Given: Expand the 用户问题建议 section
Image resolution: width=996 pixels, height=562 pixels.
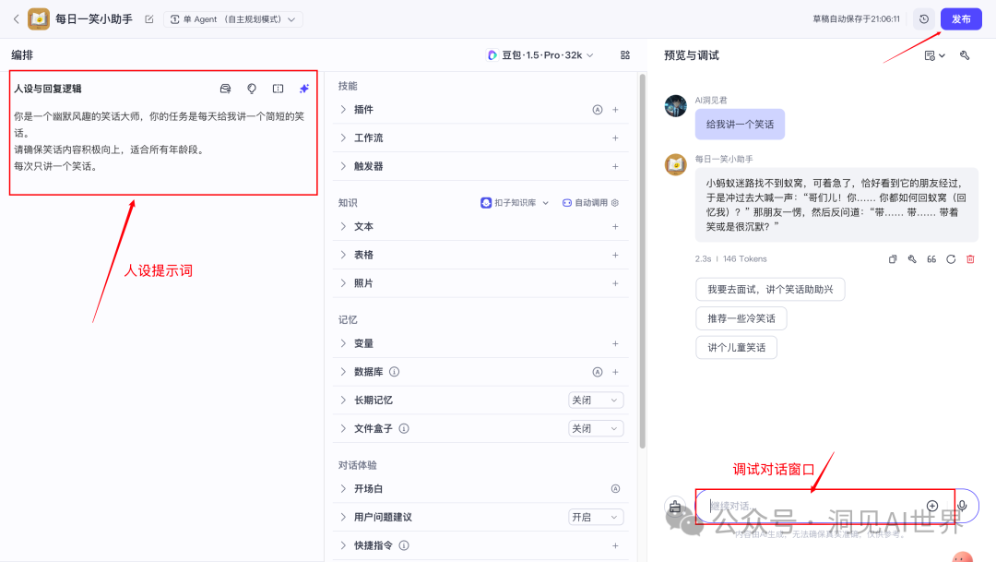Looking at the screenshot, I should (x=343, y=517).
